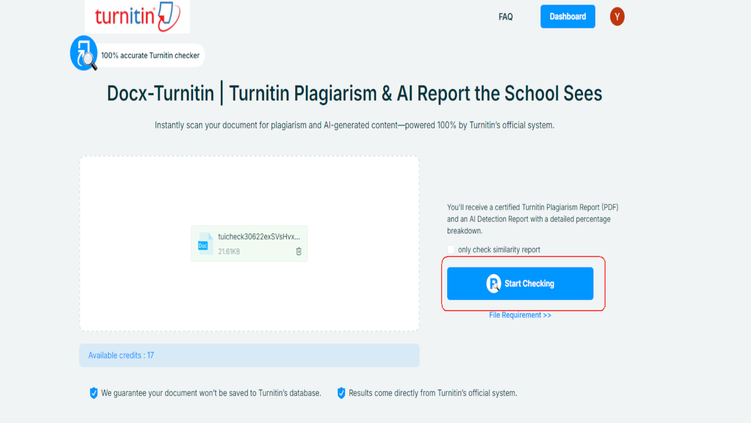Start checking the uploaded document
The width and height of the screenshot is (751, 423).
[x=520, y=284]
